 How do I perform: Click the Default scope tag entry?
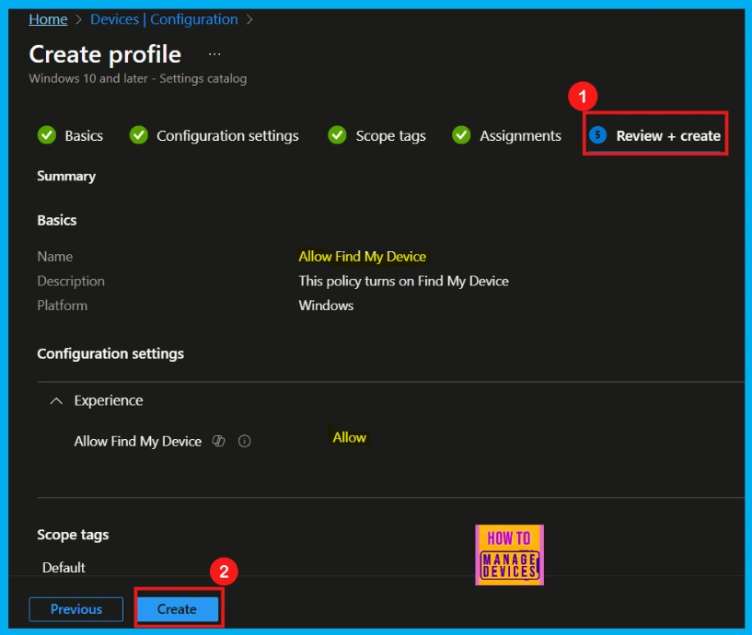tap(64, 568)
